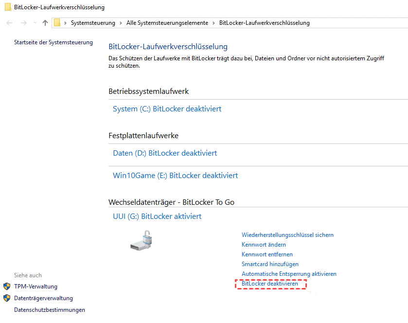The width and height of the screenshot is (408, 323).
Task: Go up one level with the up arrow
Action: (x=45, y=23)
